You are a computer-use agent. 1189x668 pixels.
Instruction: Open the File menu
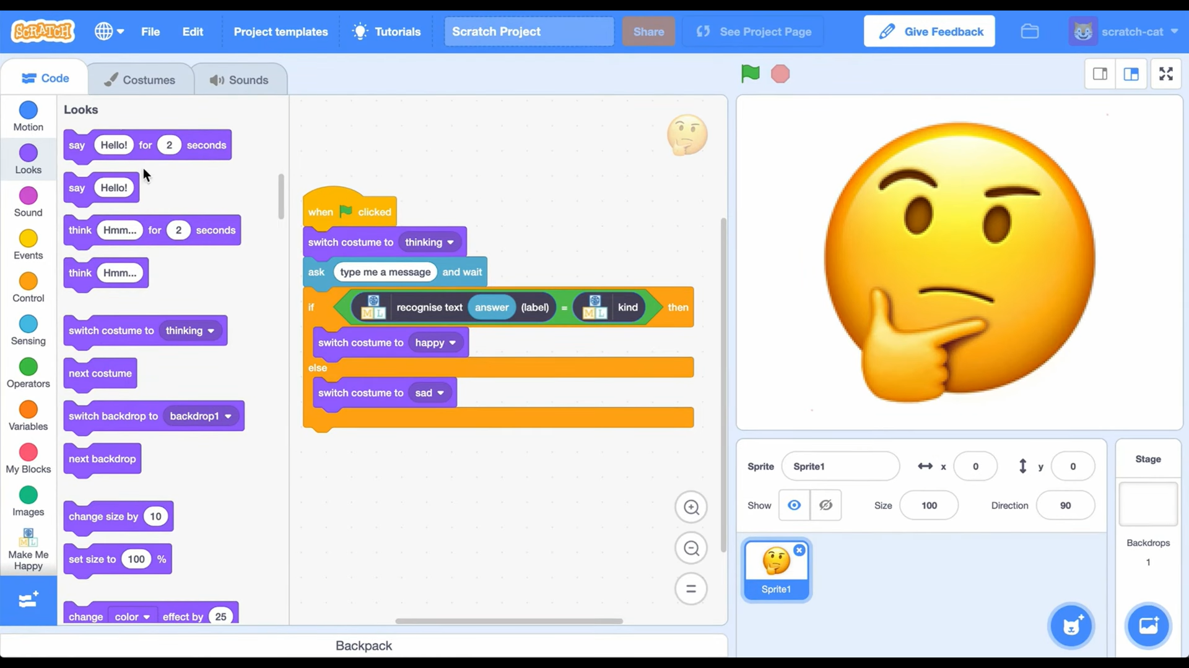coord(150,32)
